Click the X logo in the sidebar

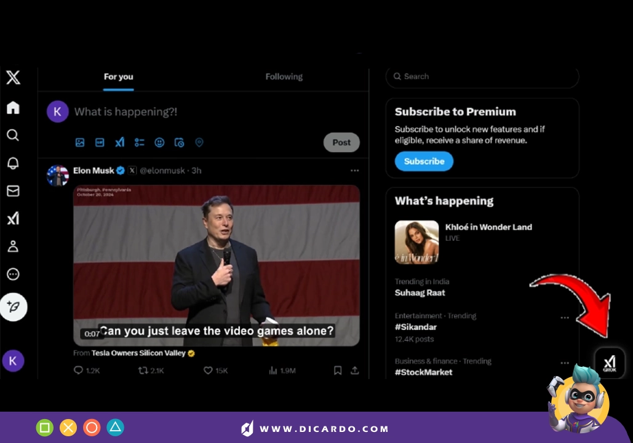coord(13,77)
